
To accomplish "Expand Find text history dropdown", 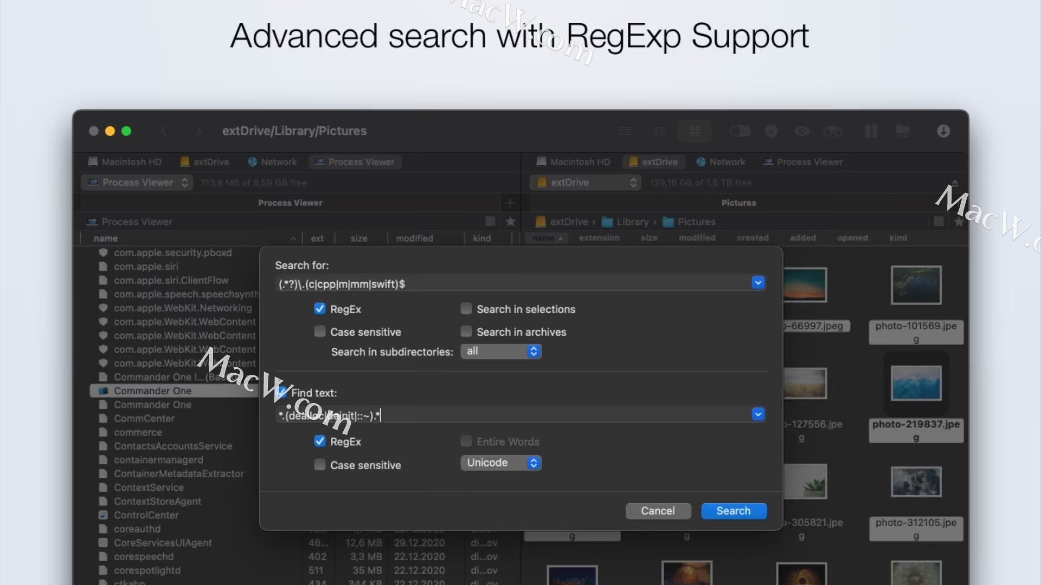I will click(758, 414).
